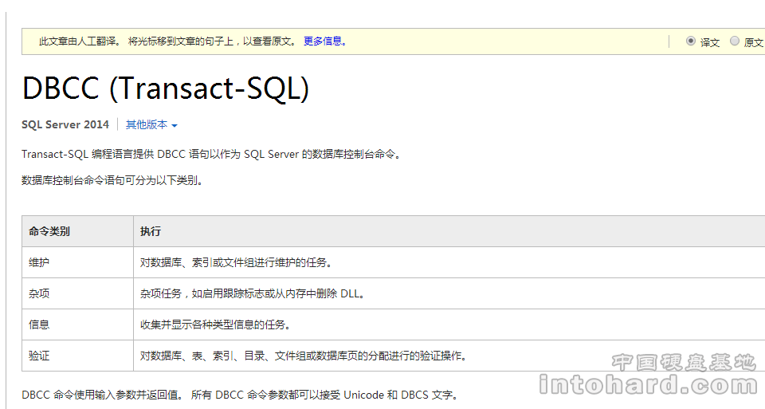Click the 验证 description about 数据库页的分配
765x409 pixels.
point(304,356)
